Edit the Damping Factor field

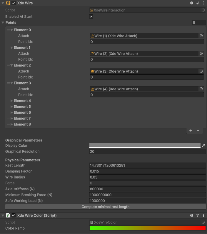tap(148, 171)
